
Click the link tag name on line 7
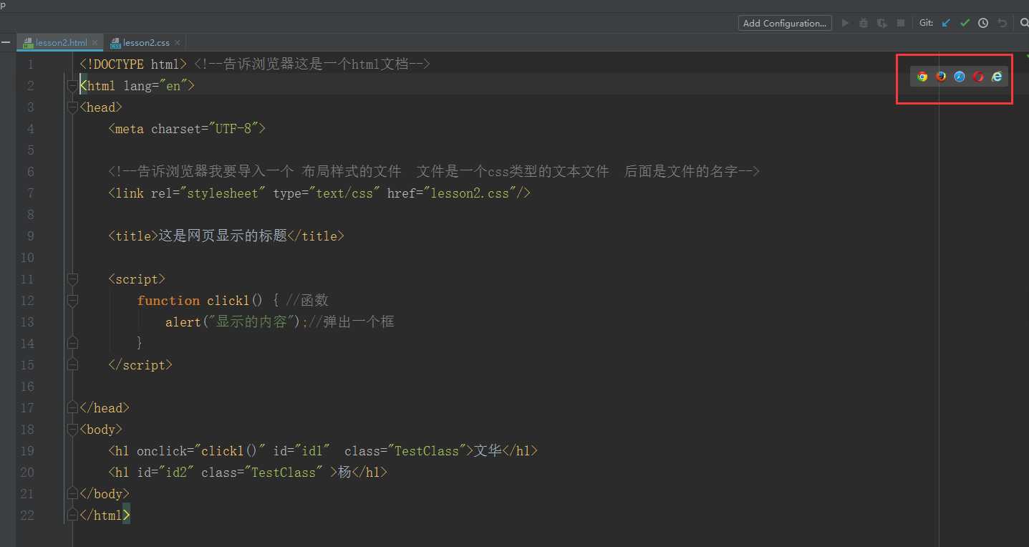[130, 193]
